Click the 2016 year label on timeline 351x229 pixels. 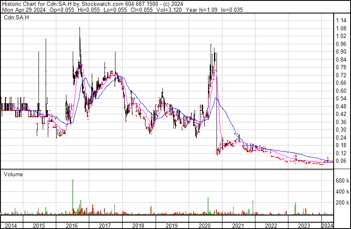pyautogui.click(x=71, y=226)
